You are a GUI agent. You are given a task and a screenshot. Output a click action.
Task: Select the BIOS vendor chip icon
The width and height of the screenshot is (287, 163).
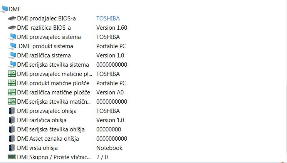tap(12, 18)
